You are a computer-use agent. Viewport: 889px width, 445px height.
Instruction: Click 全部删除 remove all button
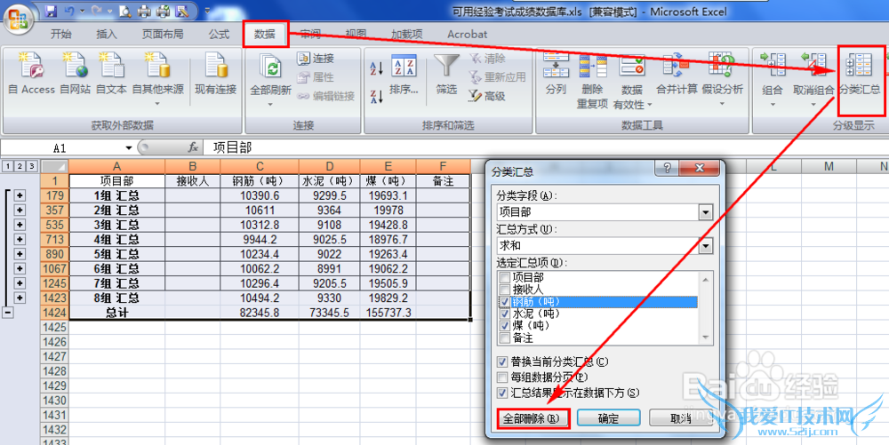tap(532, 418)
